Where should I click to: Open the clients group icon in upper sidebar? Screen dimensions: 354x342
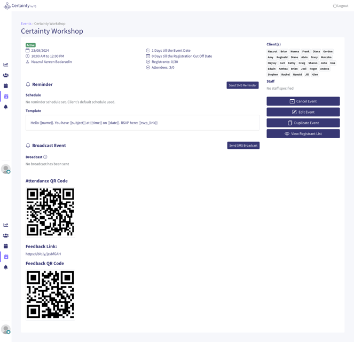6,75
